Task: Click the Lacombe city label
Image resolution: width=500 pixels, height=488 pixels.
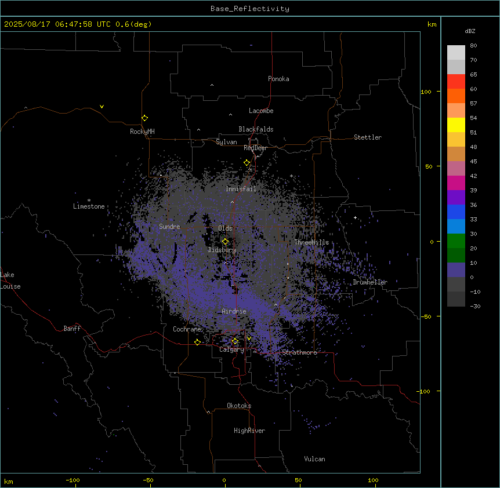Action: coord(261,111)
